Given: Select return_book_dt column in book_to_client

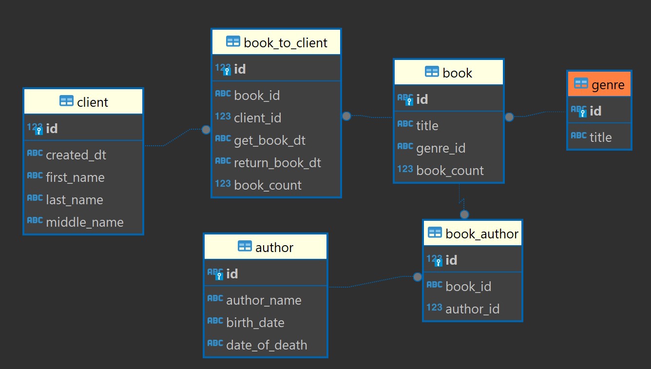Looking at the screenshot, I should pos(277,163).
